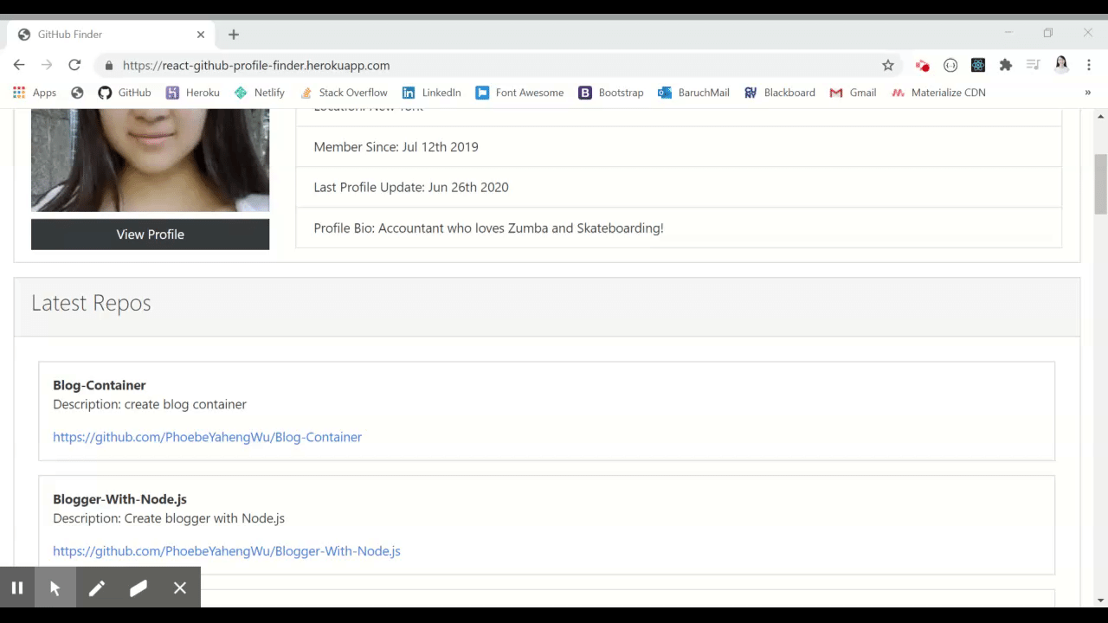This screenshot has height=623, width=1108.
Task: Select the eraser annotation tool
Action: tap(138, 588)
